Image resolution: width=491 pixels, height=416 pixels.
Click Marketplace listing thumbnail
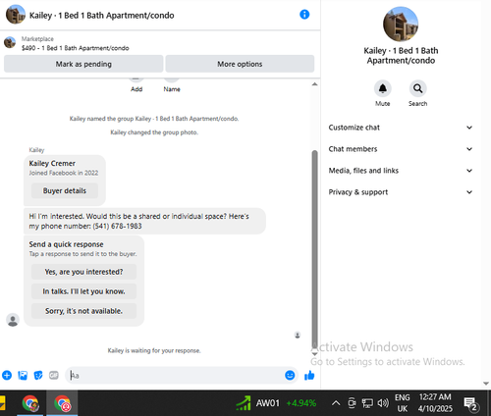pyautogui.click(x=10, y=42)
